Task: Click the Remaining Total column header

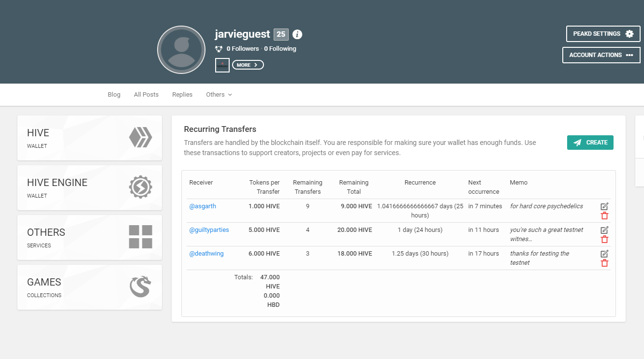Action: point(354,187)
